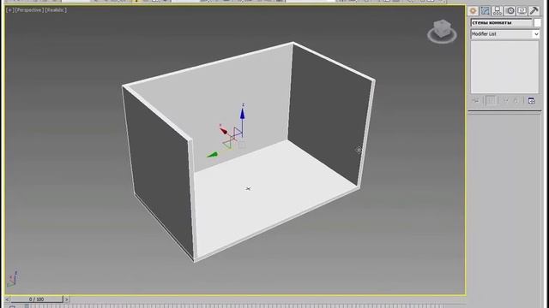This screenshot has height=308, width=549.
Task: Click Remove Modifier trash icon
Action: 516,101
